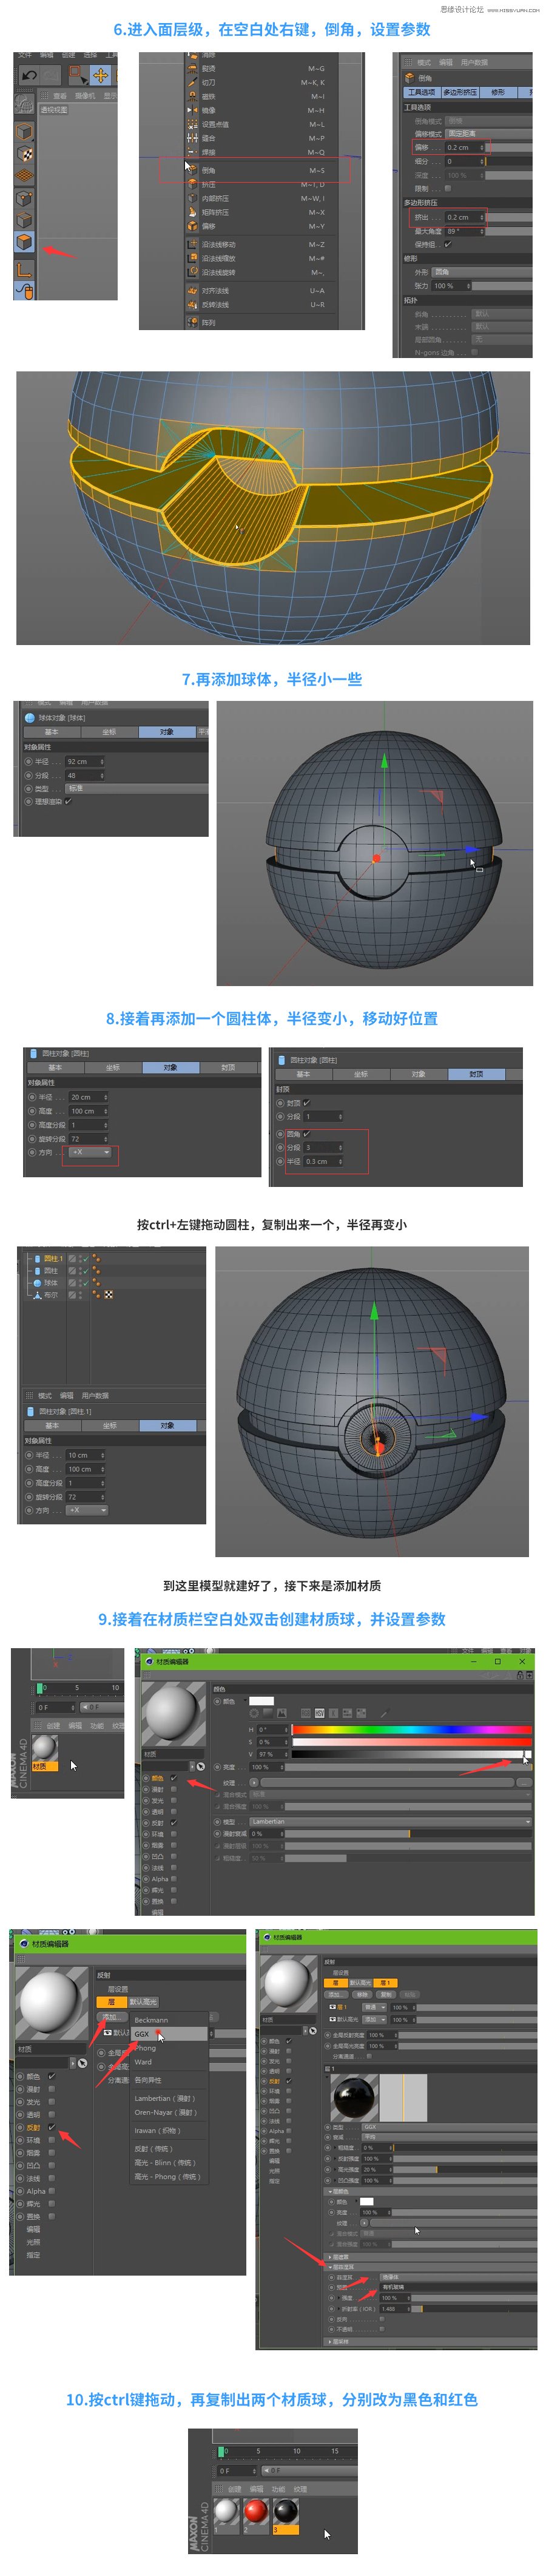Open the 偏移模式 dropdown

(x=488, y=133)
